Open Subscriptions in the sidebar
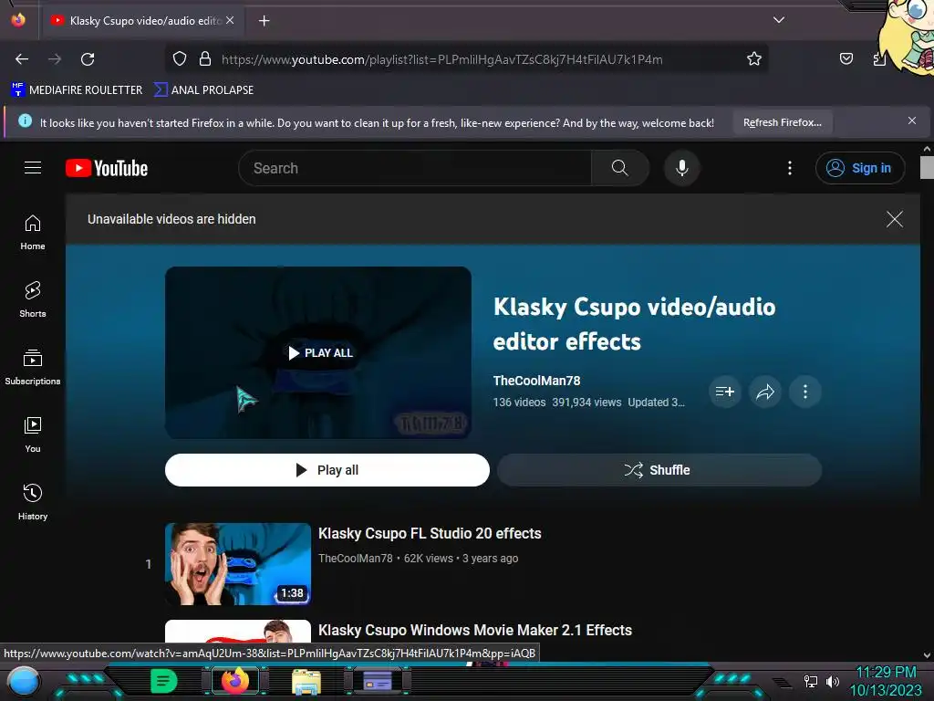This screenshot has width=934, height=701. click(x=33, y=367)
